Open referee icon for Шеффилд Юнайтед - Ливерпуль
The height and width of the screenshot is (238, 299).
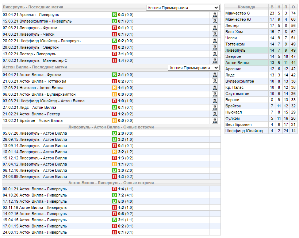(x=215, y=41)
